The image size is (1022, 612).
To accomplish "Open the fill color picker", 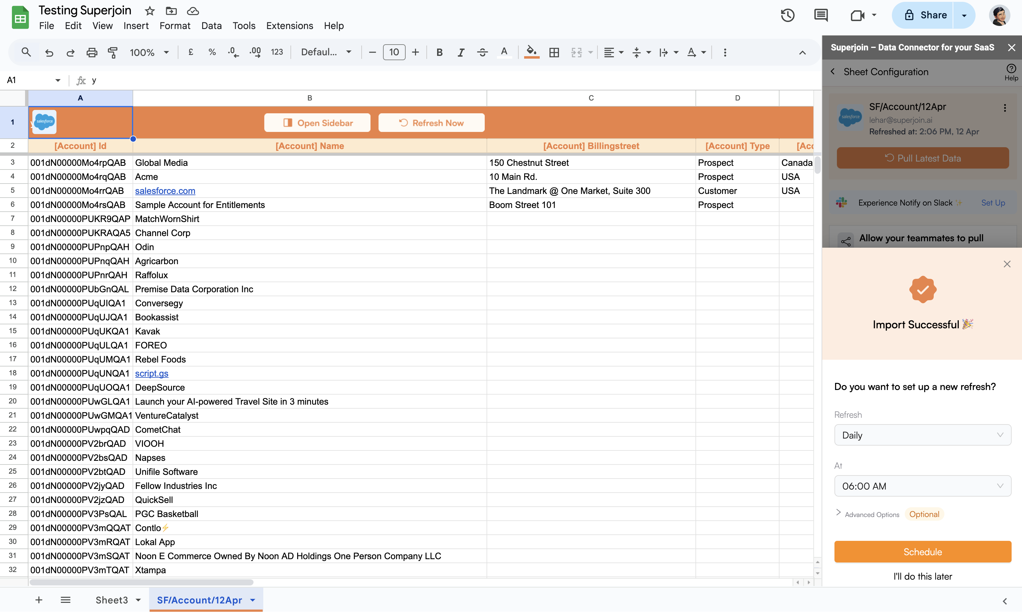I will (531, 53).
